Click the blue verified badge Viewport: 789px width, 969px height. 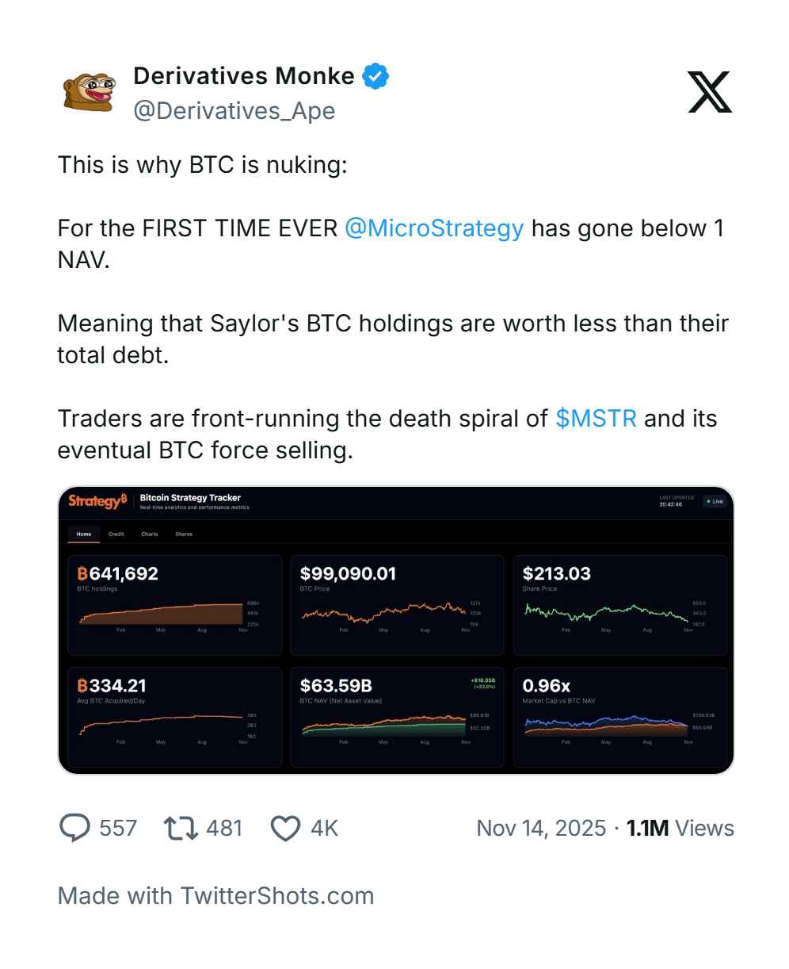375,77
